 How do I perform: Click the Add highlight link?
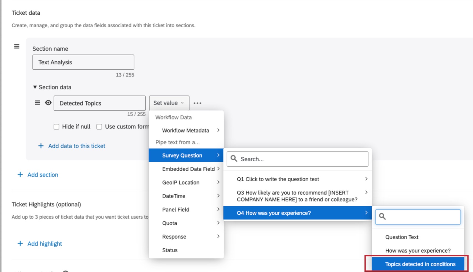45,244
